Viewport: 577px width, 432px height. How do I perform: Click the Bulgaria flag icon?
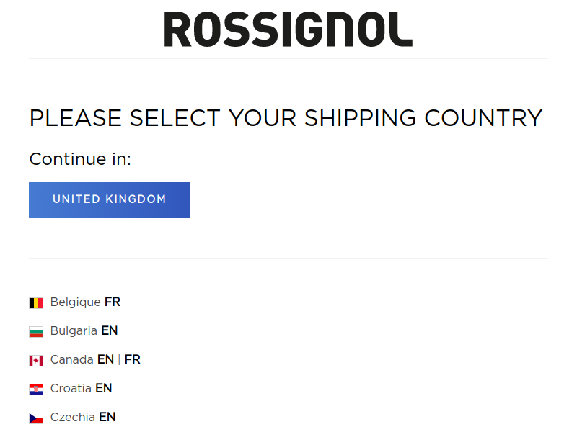(x=36, y=332)
